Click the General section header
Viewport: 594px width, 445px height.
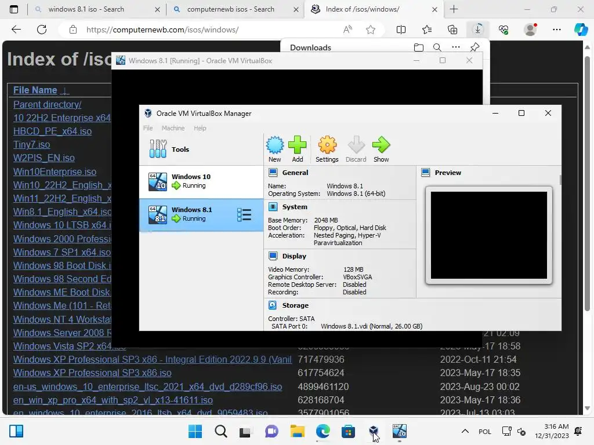point(295,173)
